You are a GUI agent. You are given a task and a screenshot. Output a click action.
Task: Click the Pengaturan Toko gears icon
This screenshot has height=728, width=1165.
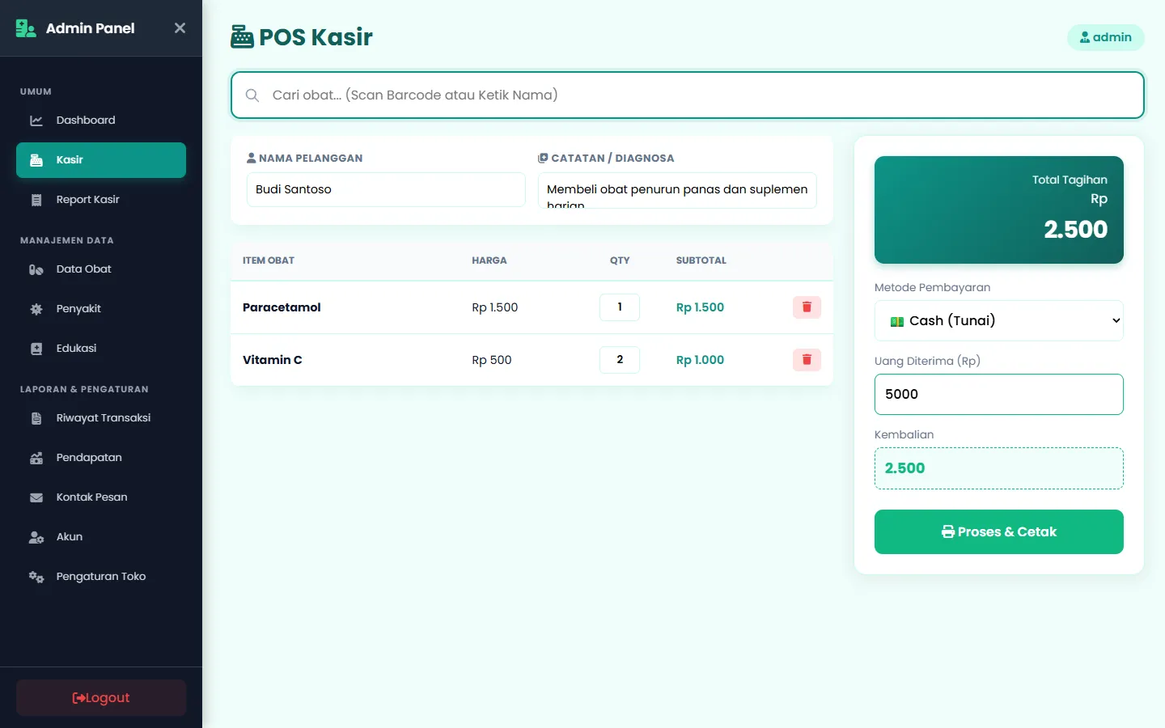pos(36,577)
